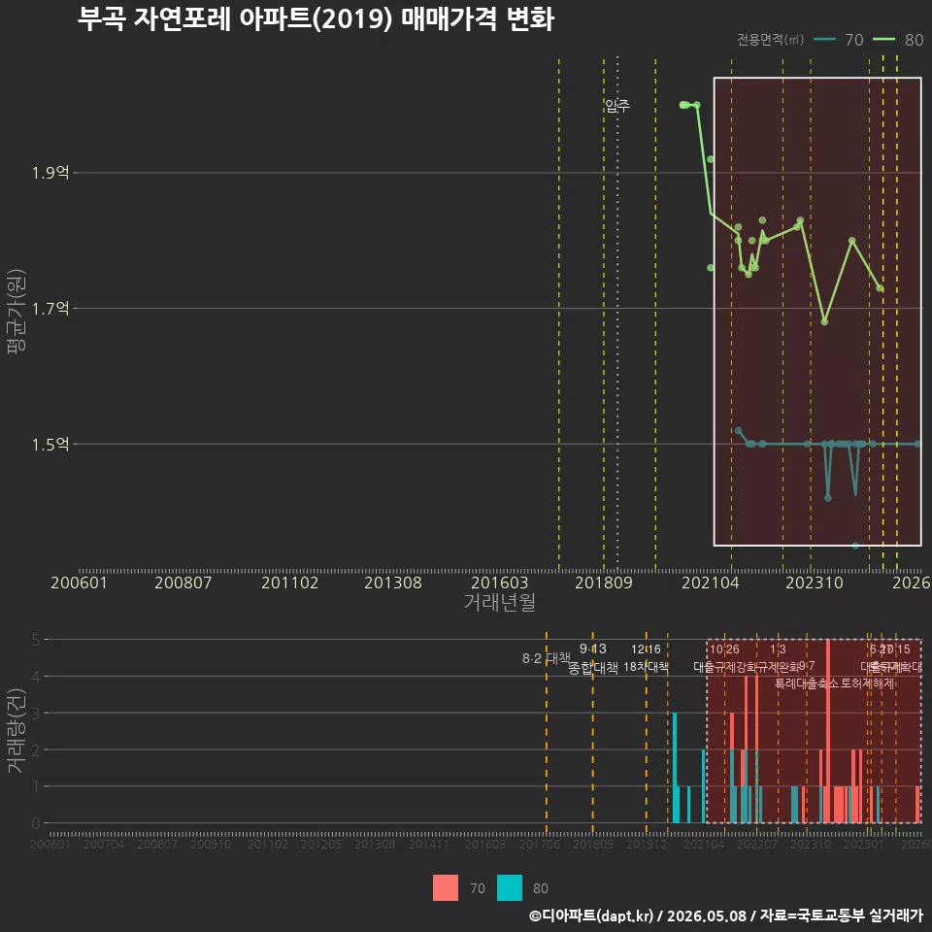Select the 80㎡ line swatch in the top legend
The height and width of the screenshot is (932, 932).
(x=883, y=39)
